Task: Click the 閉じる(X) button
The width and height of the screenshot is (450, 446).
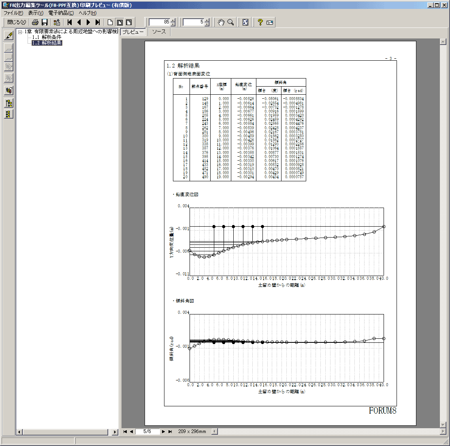Action: [x=16, y=22]
